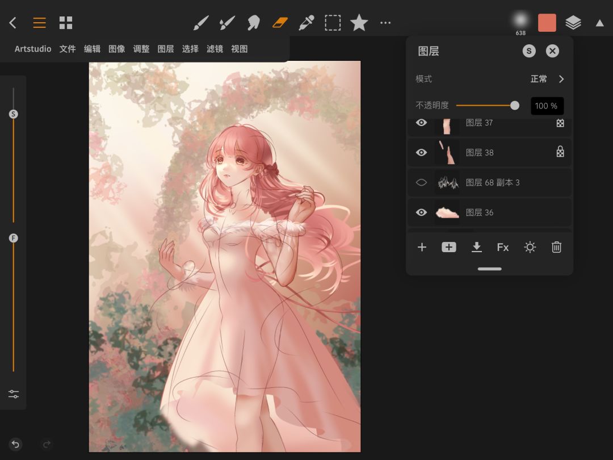The width and height of the screenshot is (613, 460).
Task: Select the smudge tool
Action: coord(254,23)
